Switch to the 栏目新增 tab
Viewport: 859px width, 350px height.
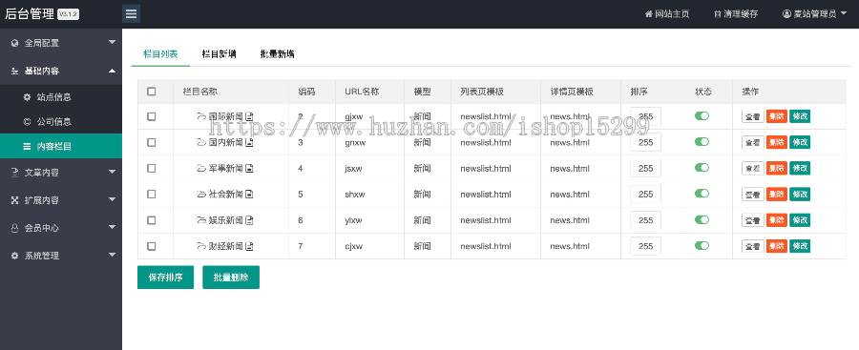coord(220,53)
